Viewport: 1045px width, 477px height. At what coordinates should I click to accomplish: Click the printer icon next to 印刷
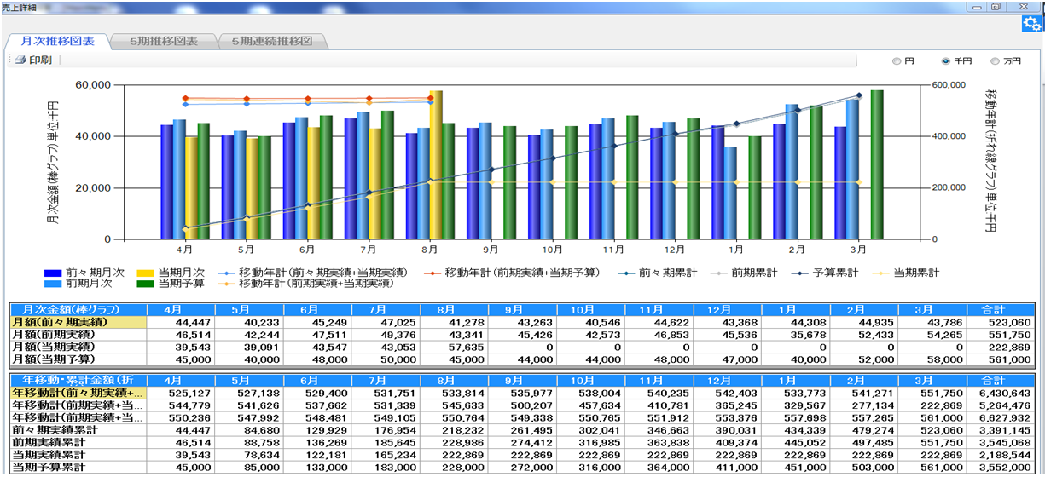(20, 60)
